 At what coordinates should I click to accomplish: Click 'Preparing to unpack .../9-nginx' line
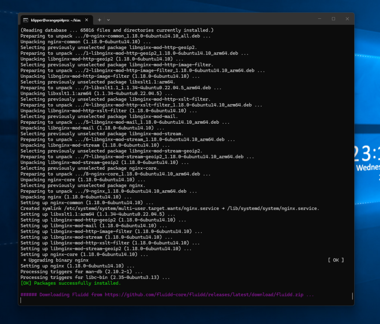pos(109,192)
